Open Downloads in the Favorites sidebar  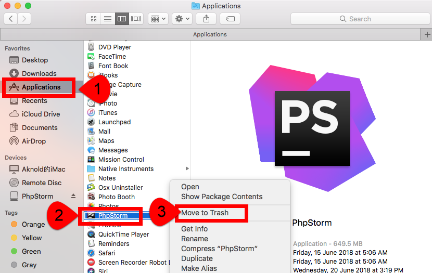pyautogui.click(x=39, y=74)
